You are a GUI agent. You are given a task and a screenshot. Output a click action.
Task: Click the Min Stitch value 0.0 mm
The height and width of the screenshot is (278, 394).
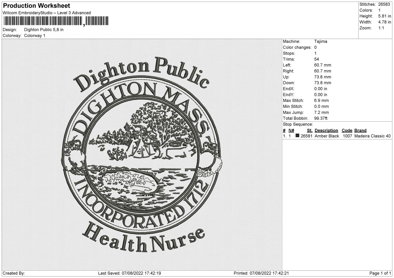(321, 106)
